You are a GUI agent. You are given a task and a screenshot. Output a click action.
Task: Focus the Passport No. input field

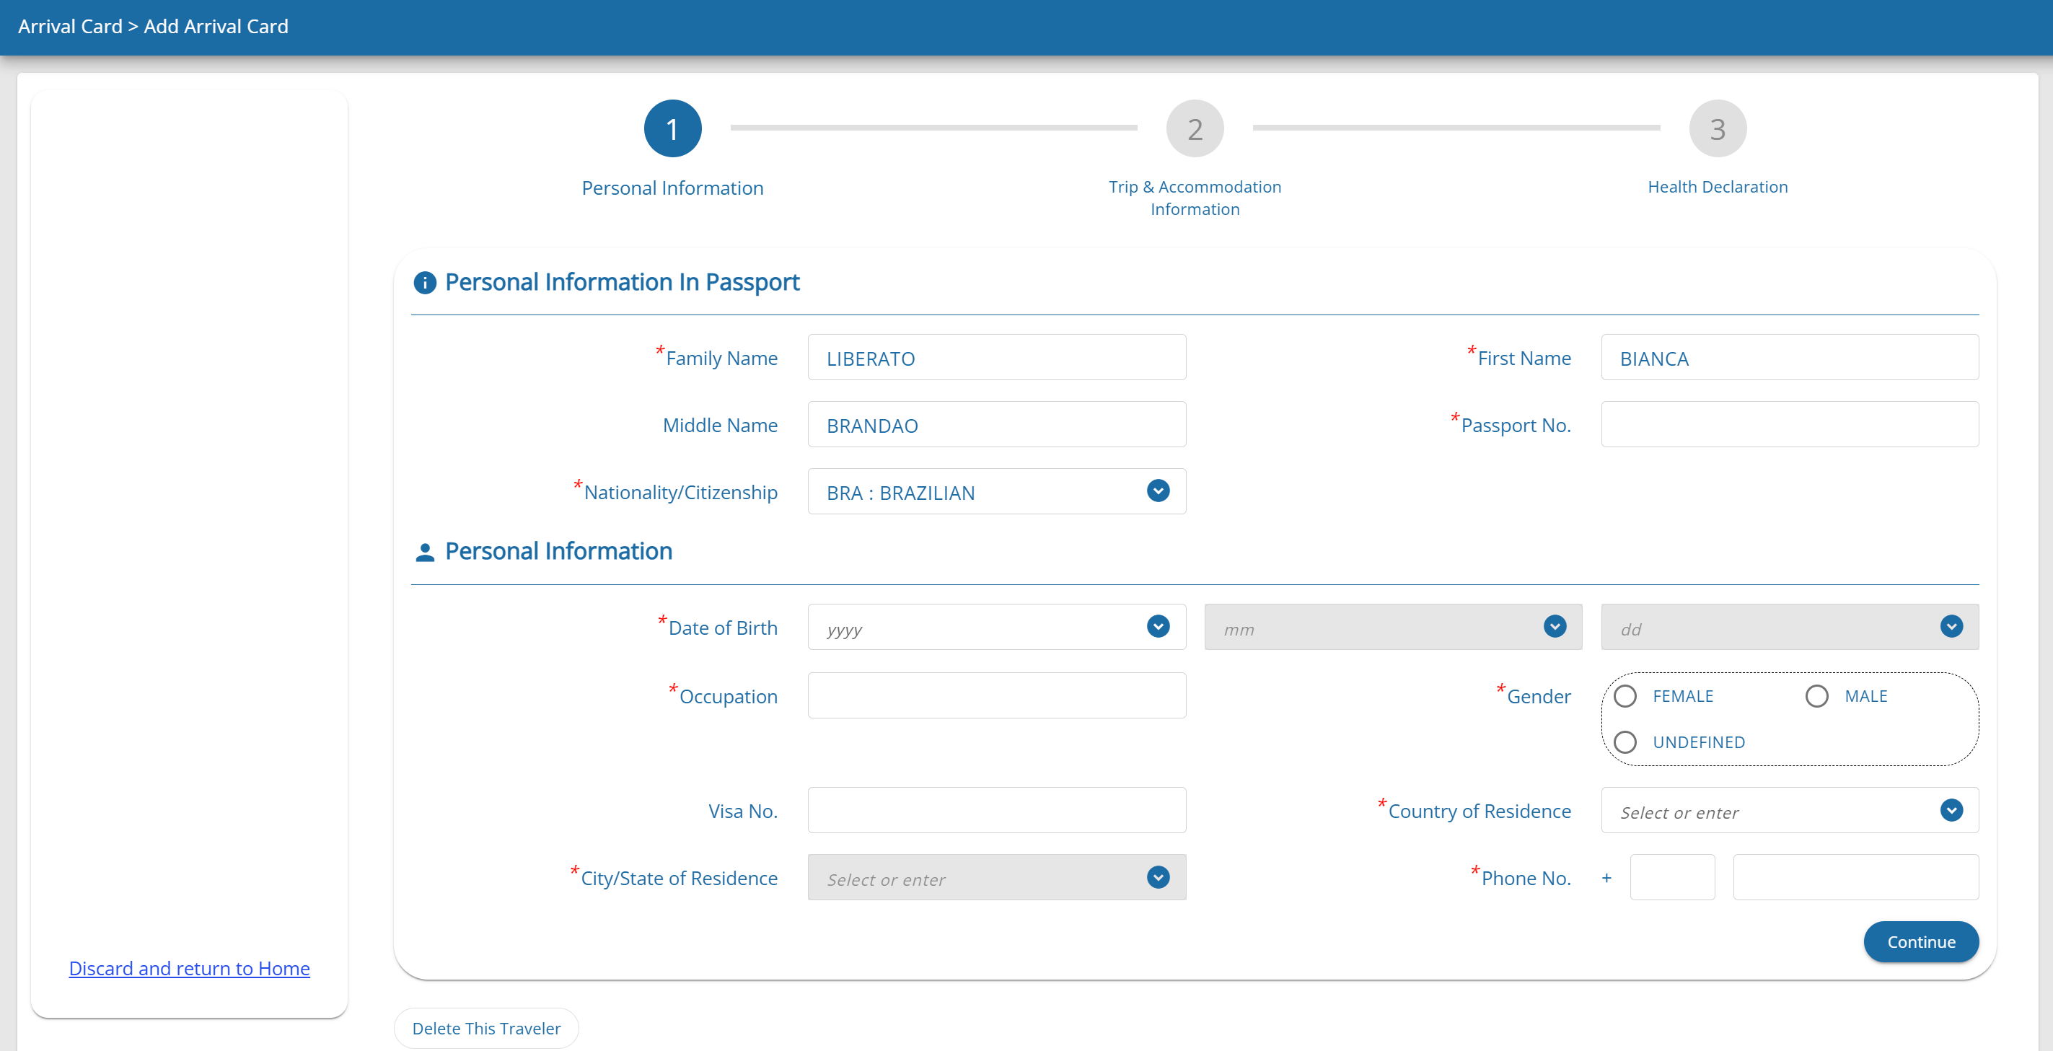tap(1790, 425)
